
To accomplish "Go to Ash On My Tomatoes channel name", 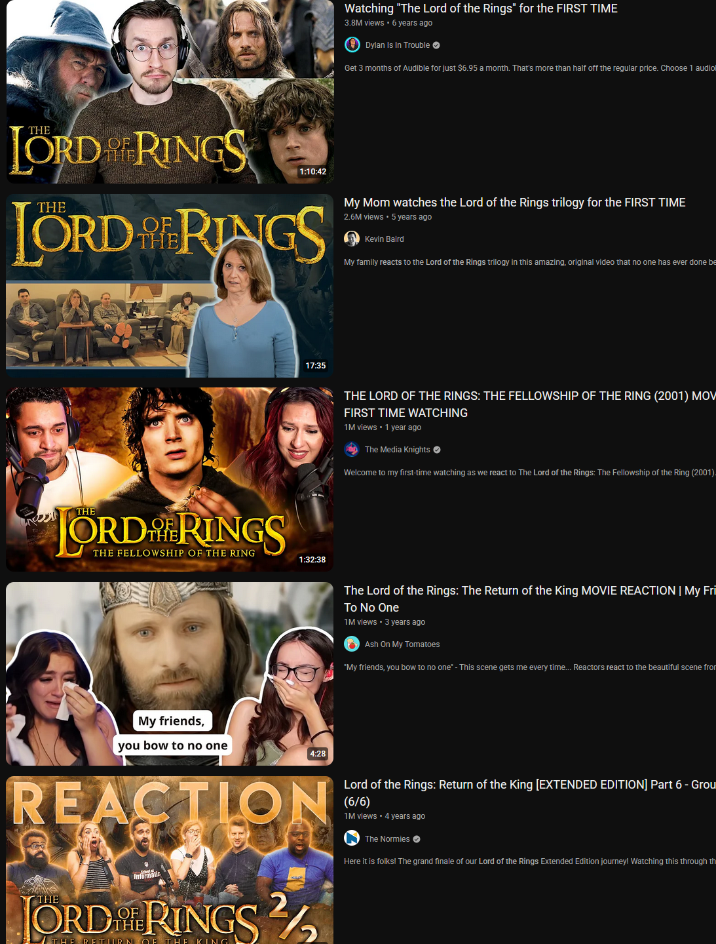I will click(x=402, y=644).
